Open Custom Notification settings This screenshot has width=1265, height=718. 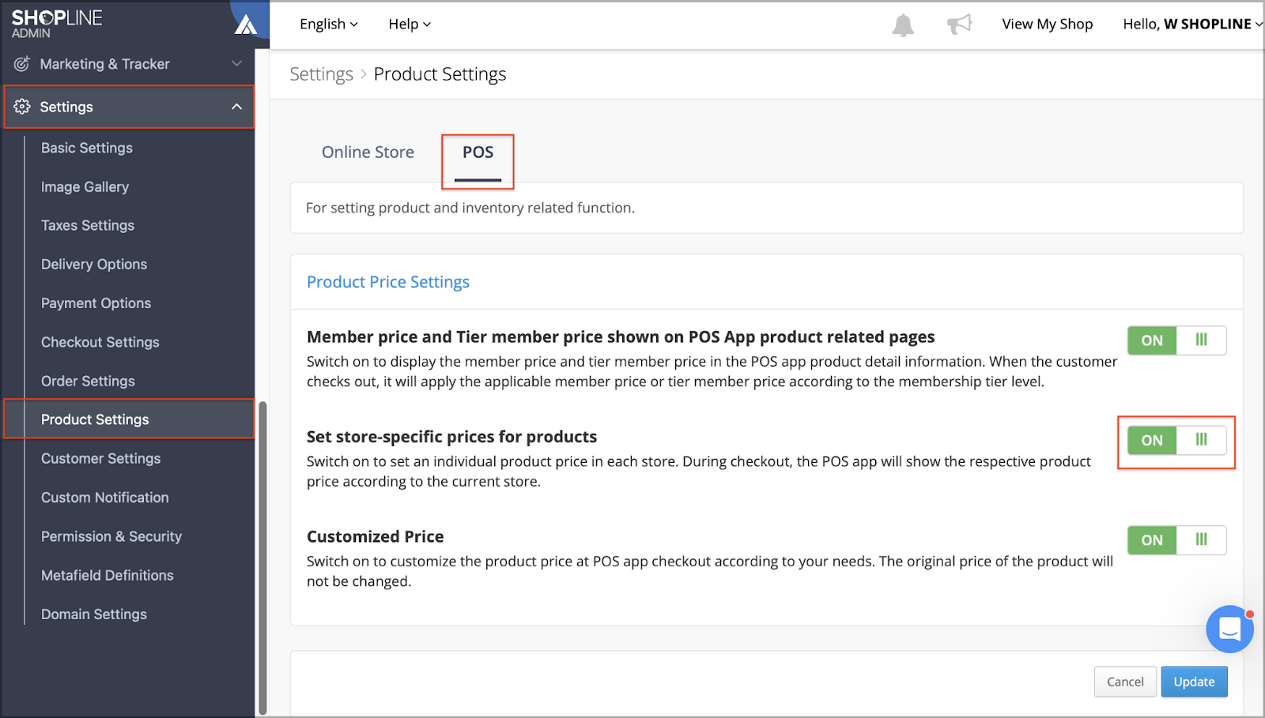coord(104,498)
